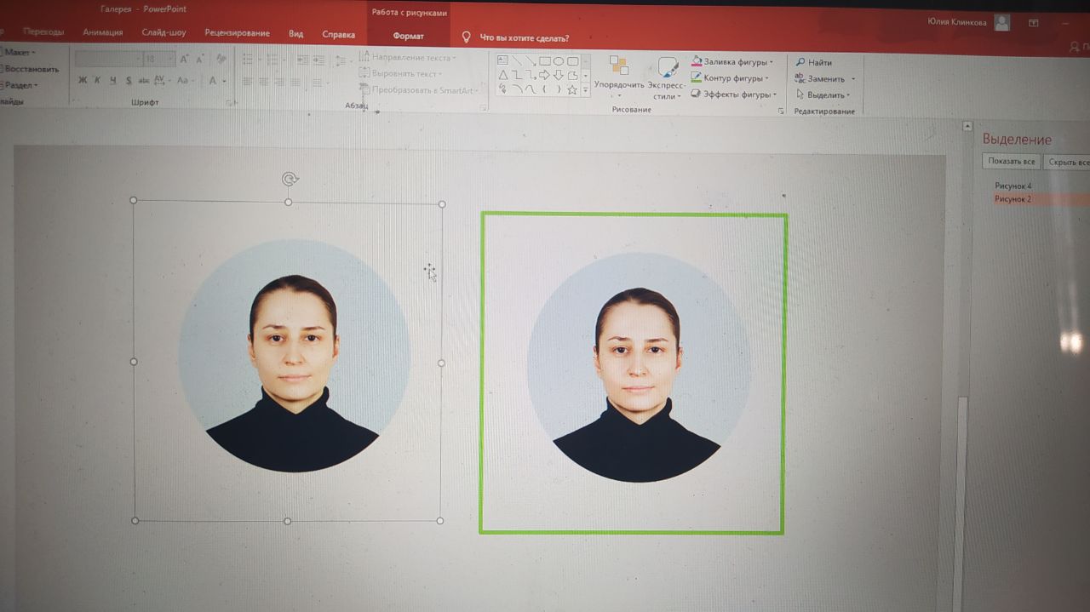Click the rotation handle above left picture
The image size is (1090, 612).
click(290, 179)
